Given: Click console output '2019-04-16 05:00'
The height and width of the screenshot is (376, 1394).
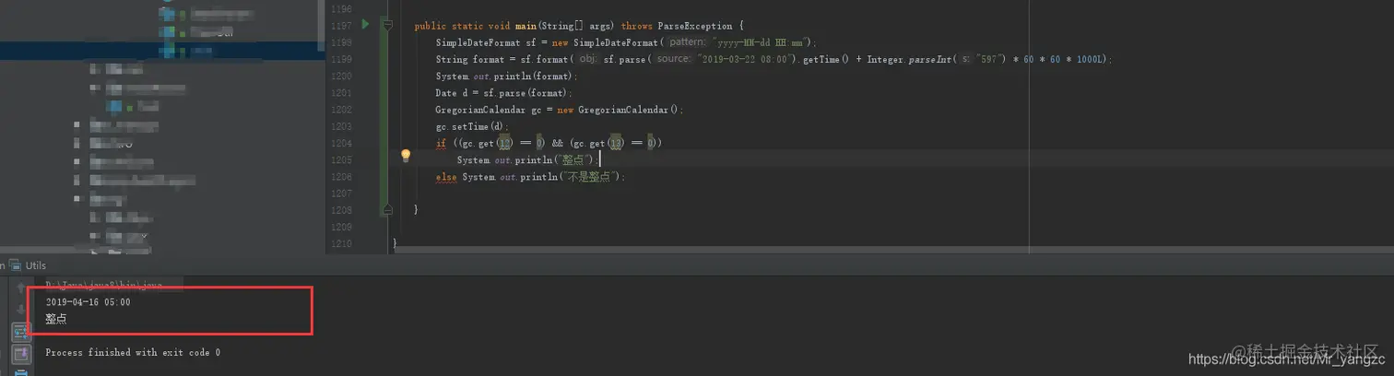Looking at the screenshot, I should coord(88,302).
